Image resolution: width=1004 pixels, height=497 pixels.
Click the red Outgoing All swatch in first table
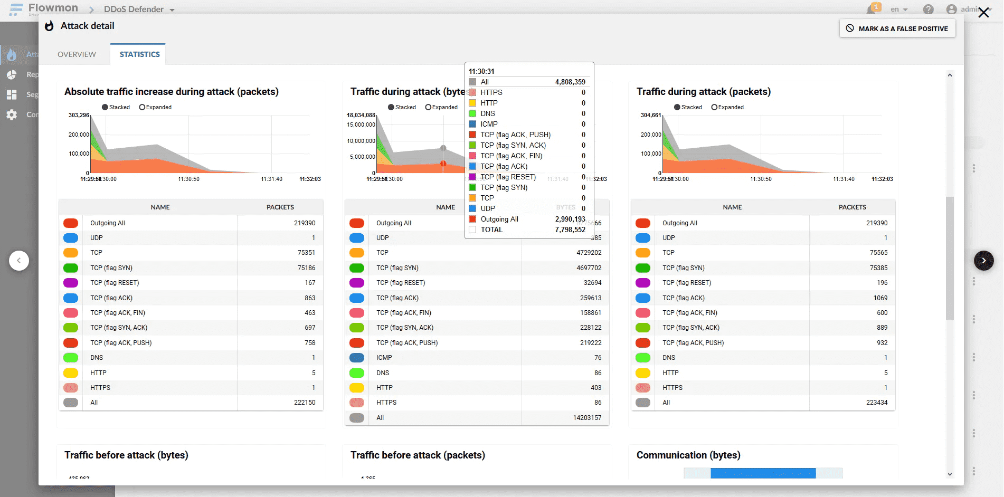(71, 223)
